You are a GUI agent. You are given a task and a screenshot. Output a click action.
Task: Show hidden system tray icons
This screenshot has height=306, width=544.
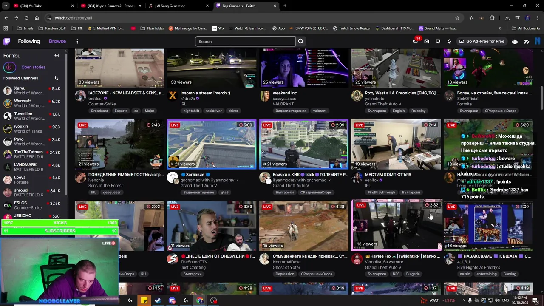[463, 300]
